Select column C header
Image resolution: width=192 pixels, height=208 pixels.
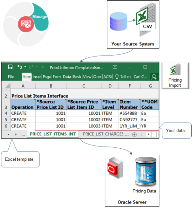point(84,86)
